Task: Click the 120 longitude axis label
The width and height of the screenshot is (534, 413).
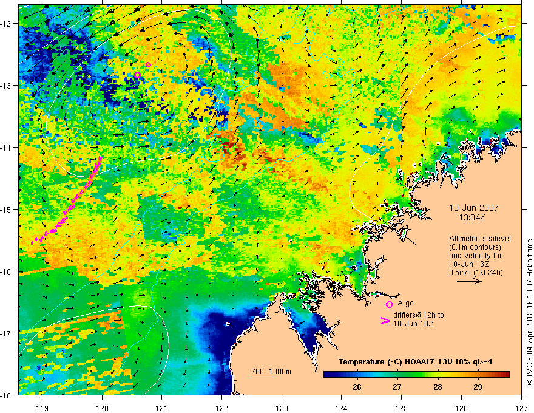Action: pos(102,408)
